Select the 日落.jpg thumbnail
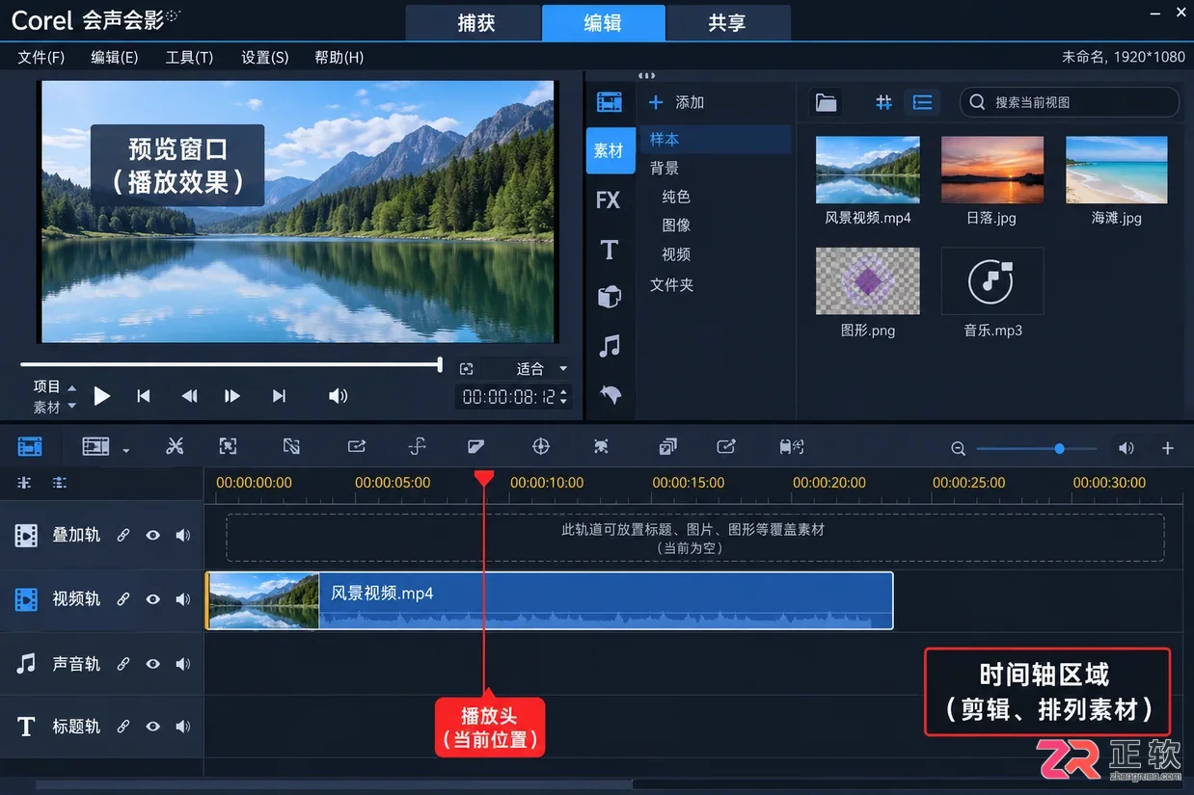1194x795 pixels. pyautogui.click(x=992, y=170)
